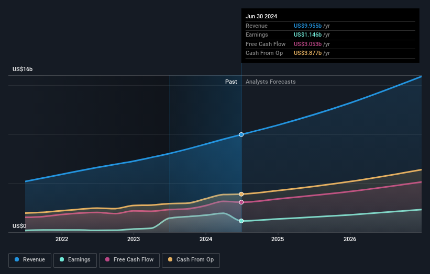Click the 2023 x-axis label

[x=134, y=239]
